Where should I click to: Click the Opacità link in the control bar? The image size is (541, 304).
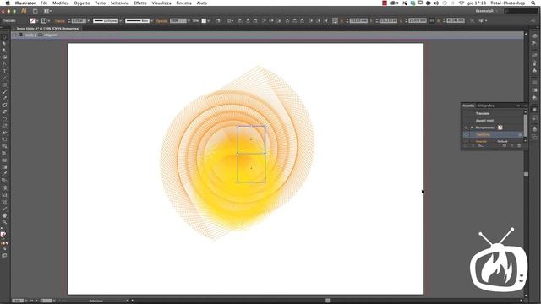tap(161, 20)
